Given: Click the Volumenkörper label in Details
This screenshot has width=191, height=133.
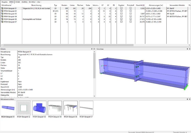Looking at the screenshot, I should coord(7,71).
